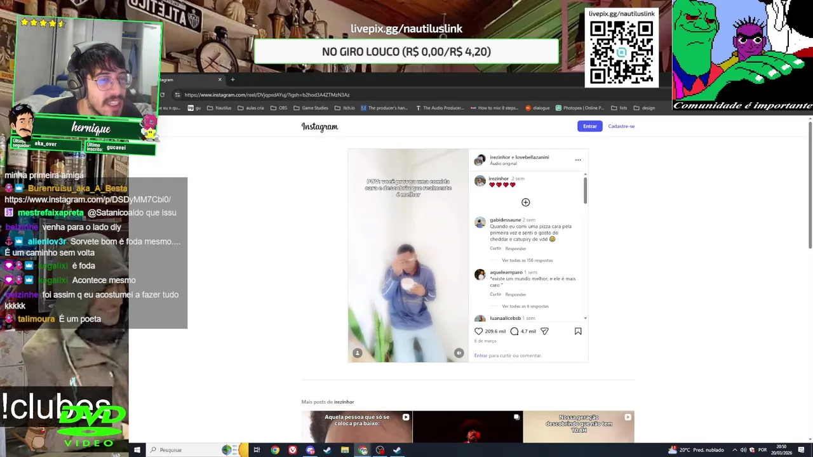Close the Instagram browser tab
Viewport: 813px width, 457px height.
(220, 79)
